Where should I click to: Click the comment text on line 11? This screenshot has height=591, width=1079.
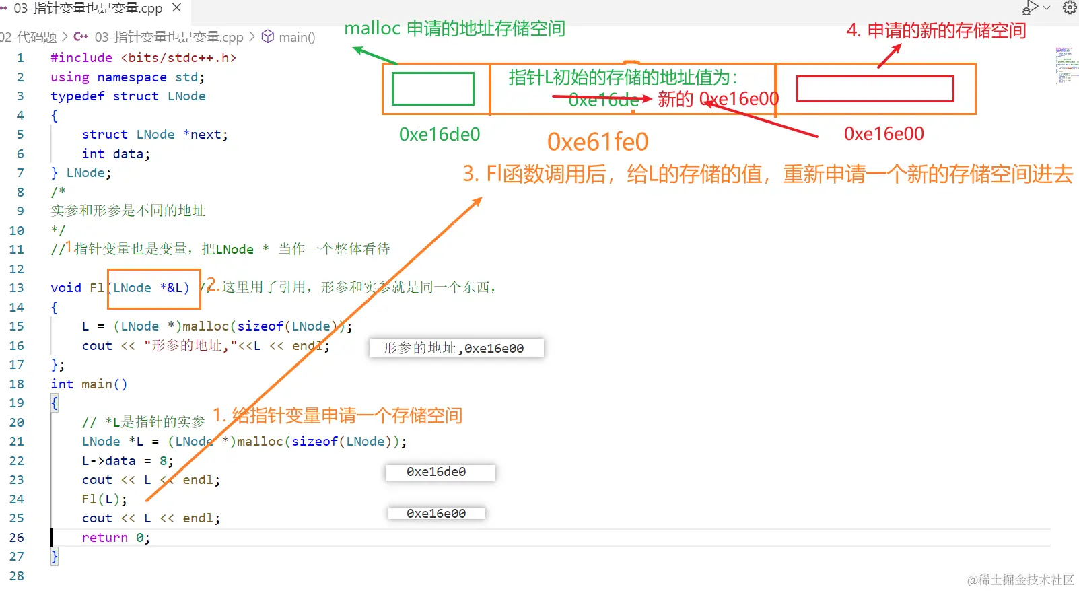(220, 250)
